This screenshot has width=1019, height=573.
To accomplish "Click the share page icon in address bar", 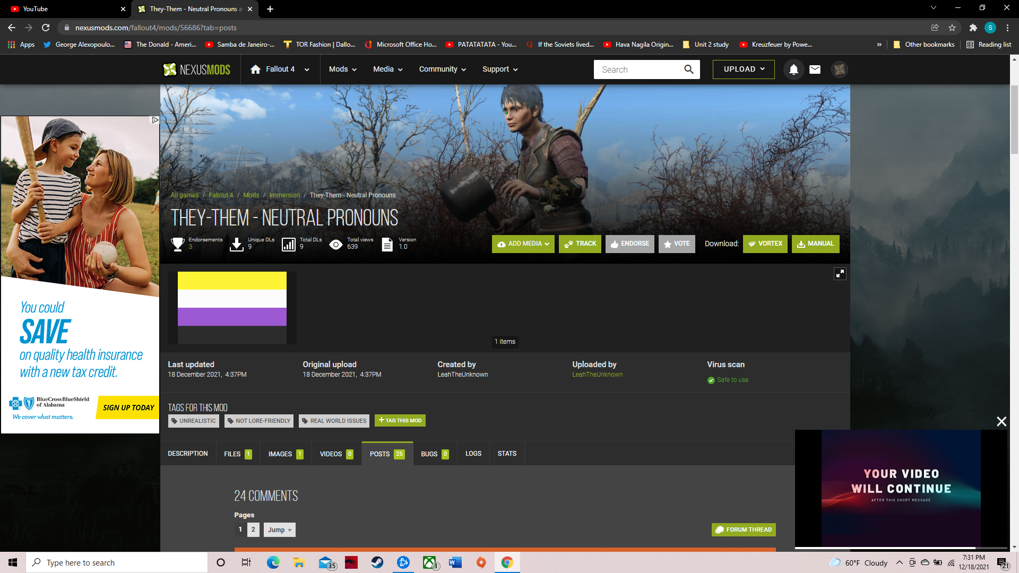I will 935,28.
